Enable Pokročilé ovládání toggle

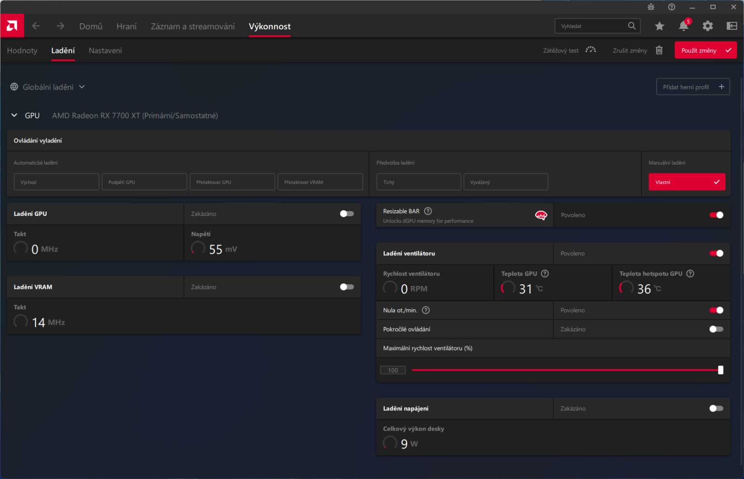pyautogui.click(x=716, y=329)
